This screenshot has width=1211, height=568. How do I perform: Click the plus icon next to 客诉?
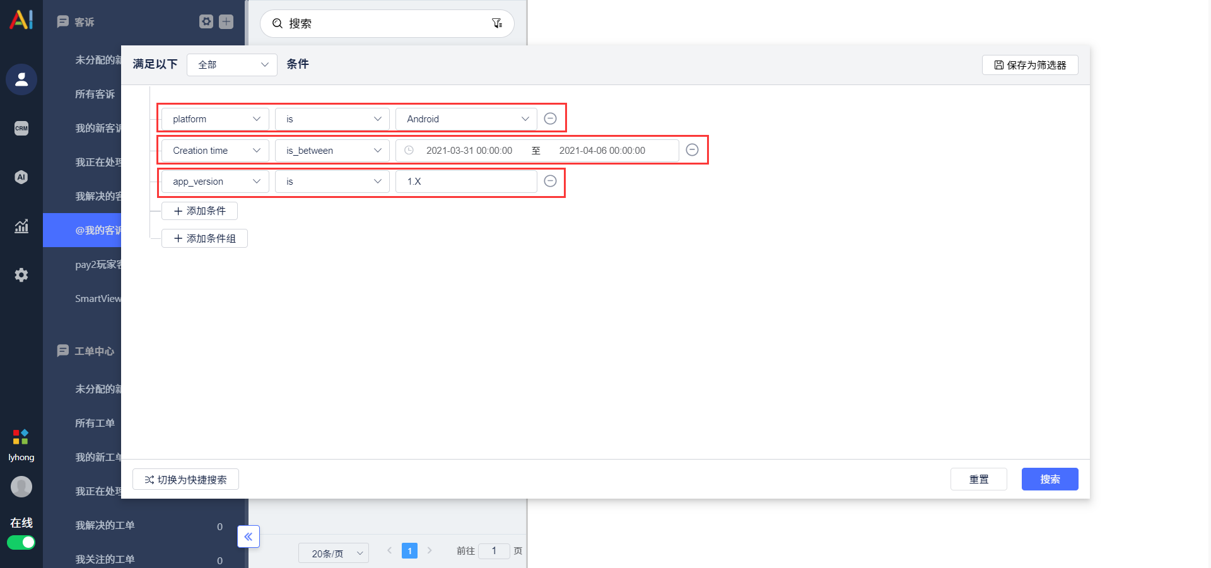point(226,21)
